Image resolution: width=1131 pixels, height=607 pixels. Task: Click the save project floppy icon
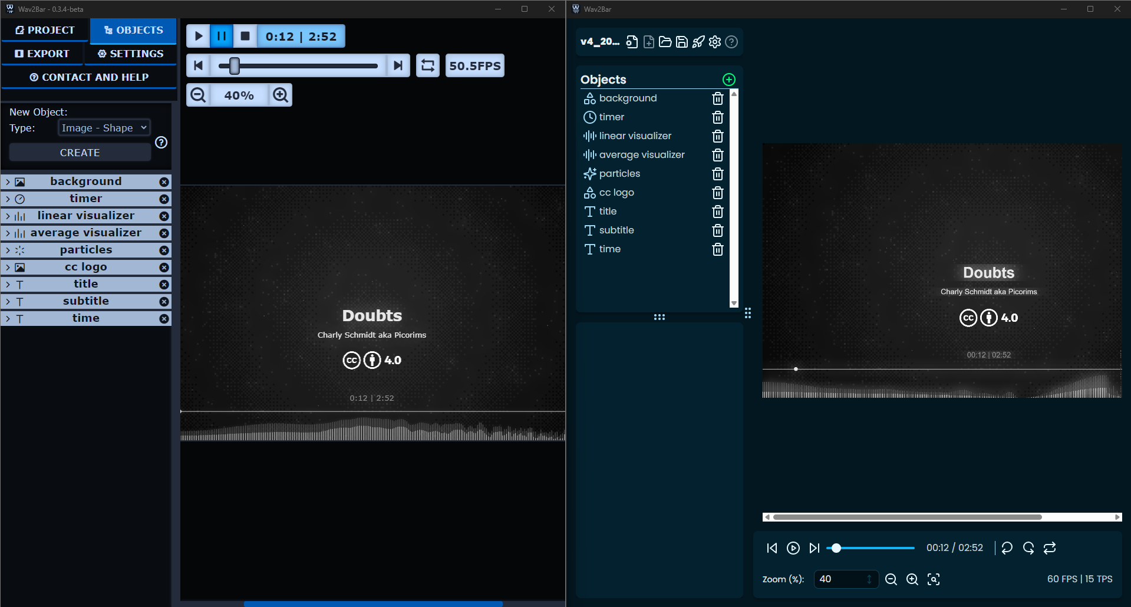pos(682,42)
